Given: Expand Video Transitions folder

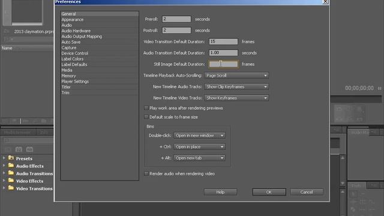Looking at the screenshot, I should pyautogui.click(x=4, y=188).
